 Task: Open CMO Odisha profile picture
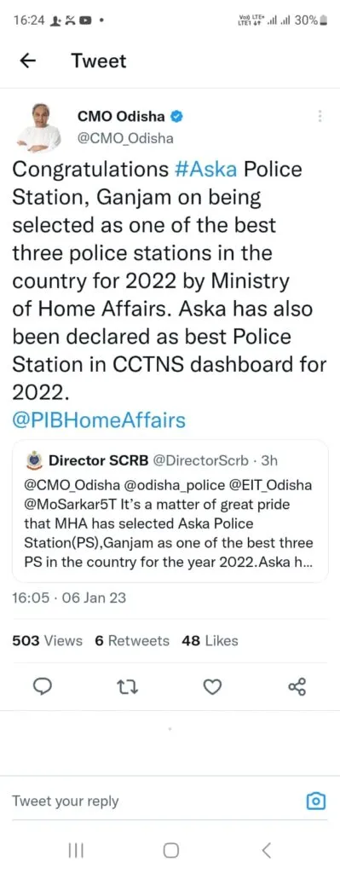[x=38, y=128]
